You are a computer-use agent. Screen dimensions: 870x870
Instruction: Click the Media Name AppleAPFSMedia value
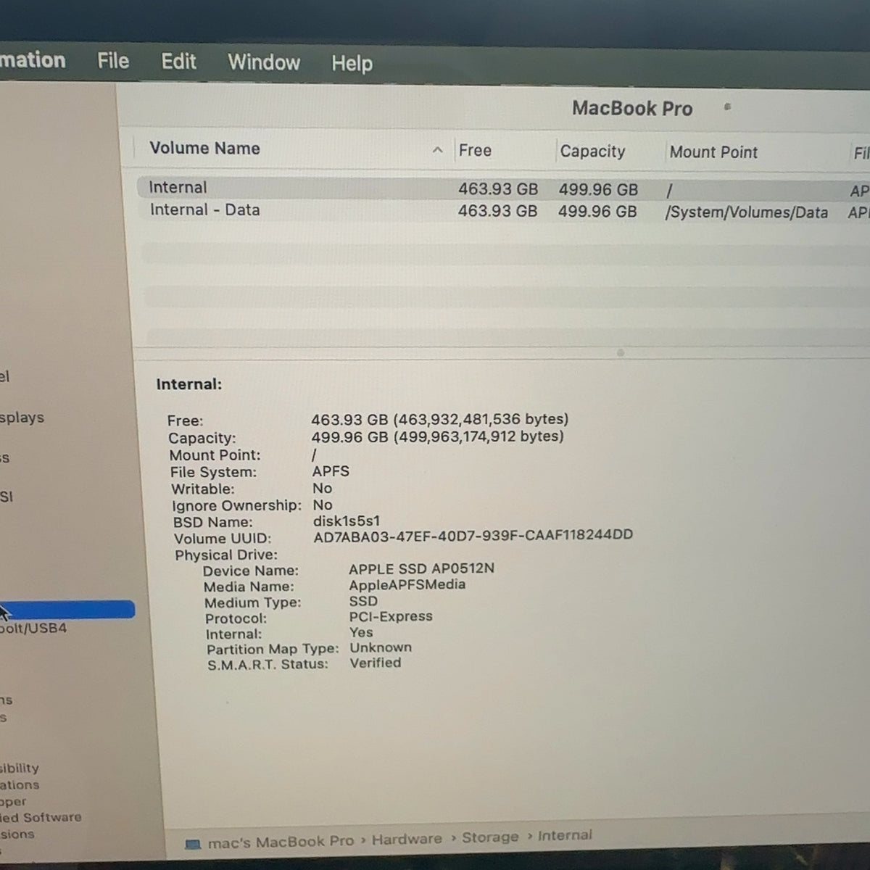click(407, 584)
